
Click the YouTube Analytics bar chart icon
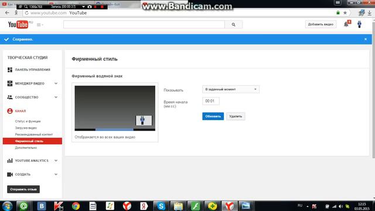10,161
